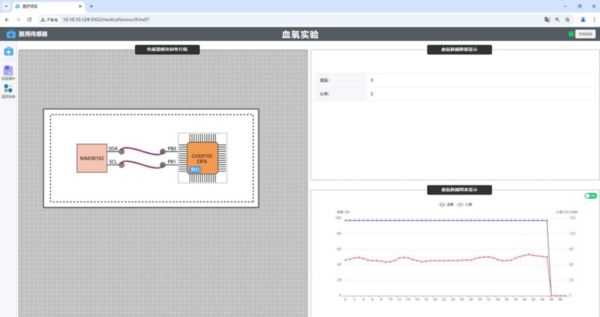Open the profile account menu
This screenshot has height=317, width=600.
pyautogui.click(x=582, y=19)
